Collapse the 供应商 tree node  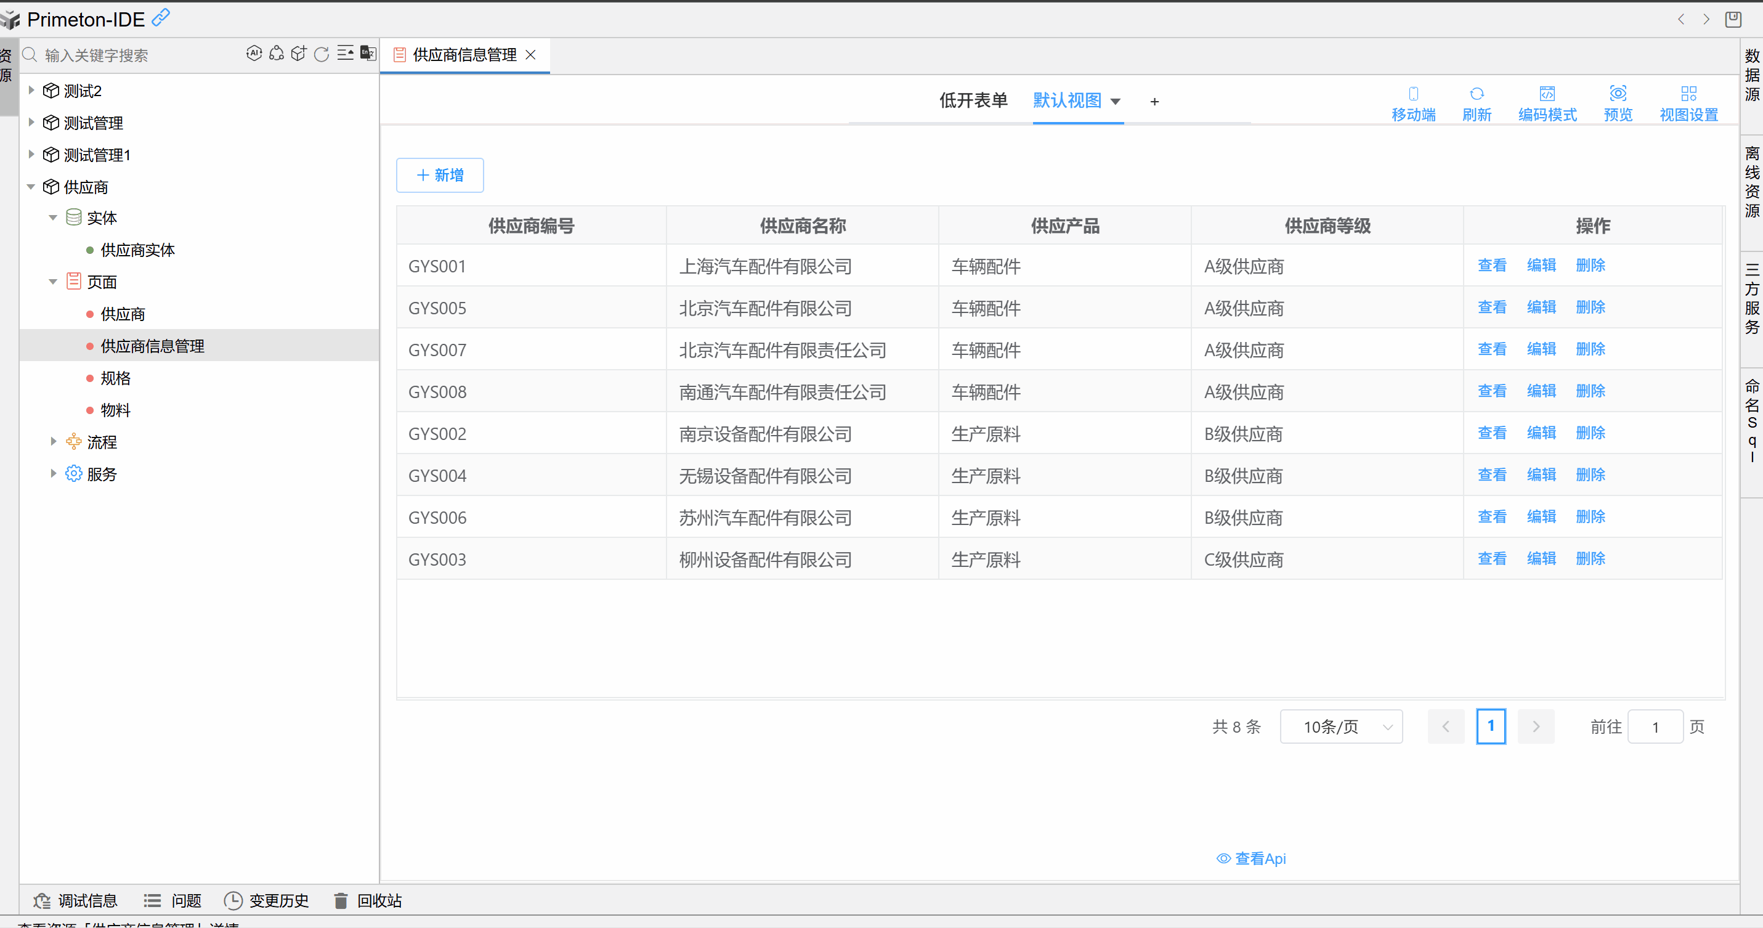tap(31, 187)
